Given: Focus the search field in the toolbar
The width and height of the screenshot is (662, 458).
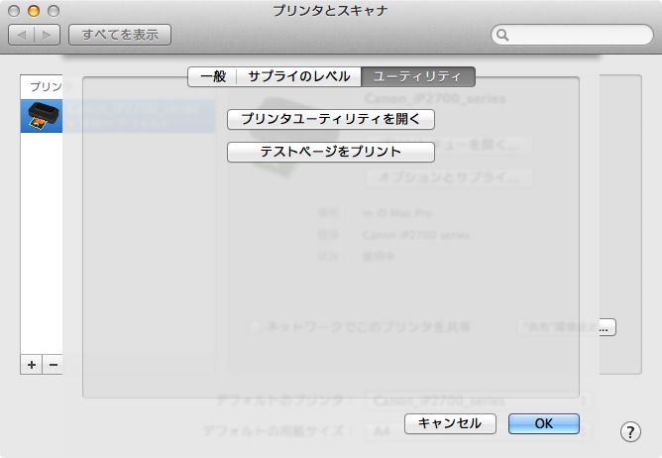Looking at the screenshot, I should tap(575, 36).
